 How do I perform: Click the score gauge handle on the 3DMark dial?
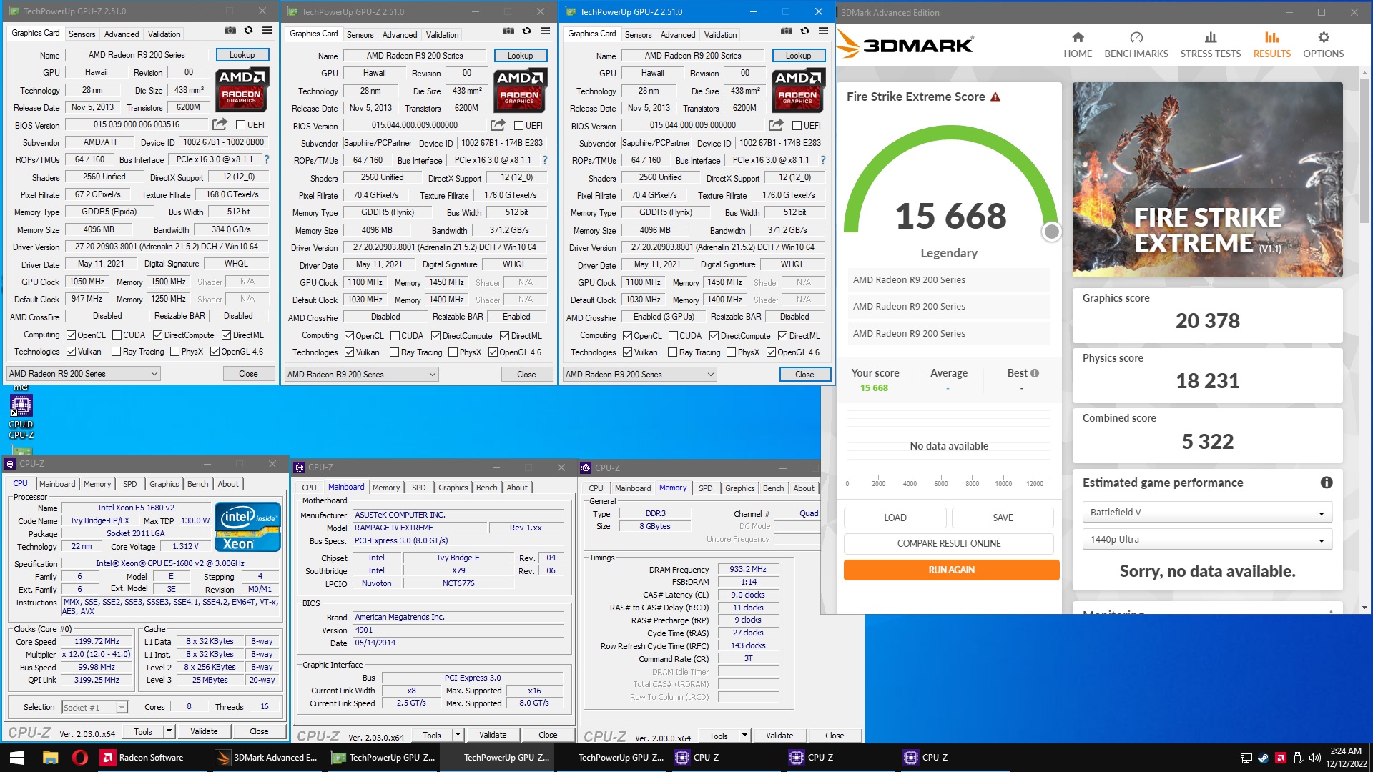click(1051, 232)
